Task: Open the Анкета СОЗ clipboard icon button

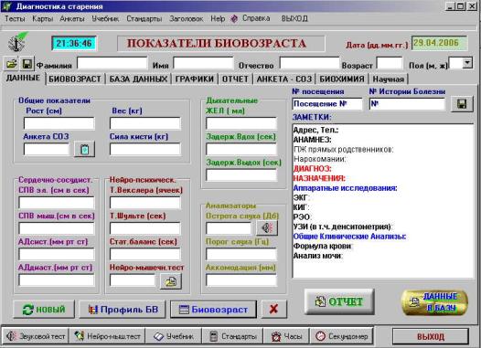Action: click(x=85, y=150)
